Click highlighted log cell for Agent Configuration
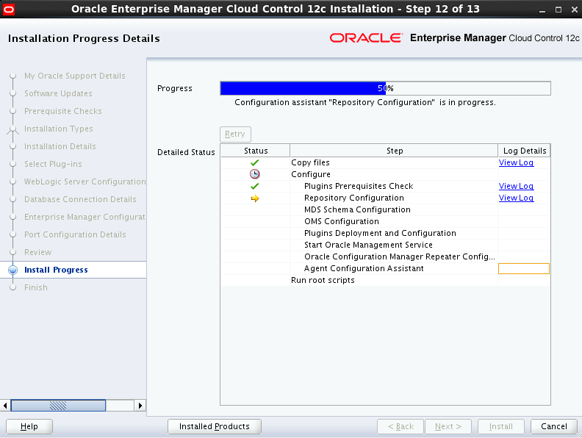The width and height of the screenshot is (582, 438). pyautogui.click(x=524, y=268)
